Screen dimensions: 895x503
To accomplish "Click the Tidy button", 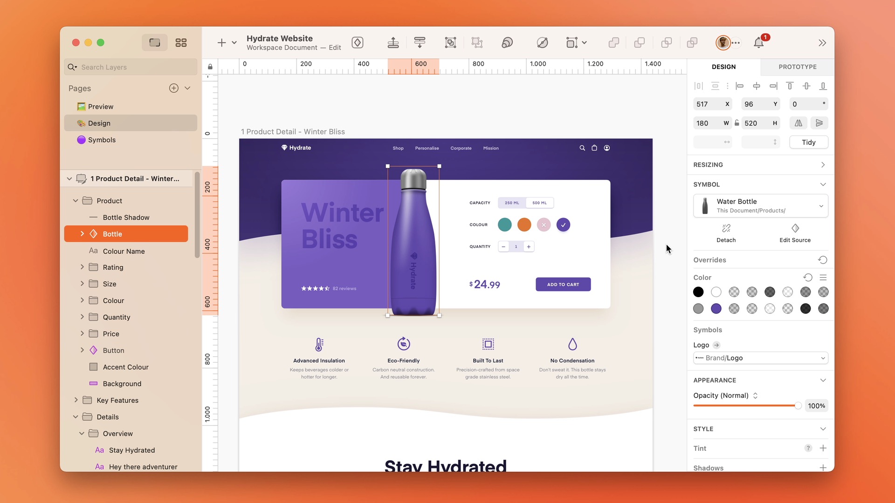I will pyautogui.click(x=808, y=142).
